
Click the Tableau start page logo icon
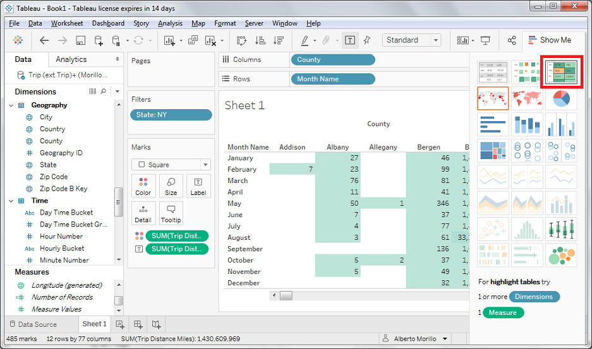pos(18,40)
